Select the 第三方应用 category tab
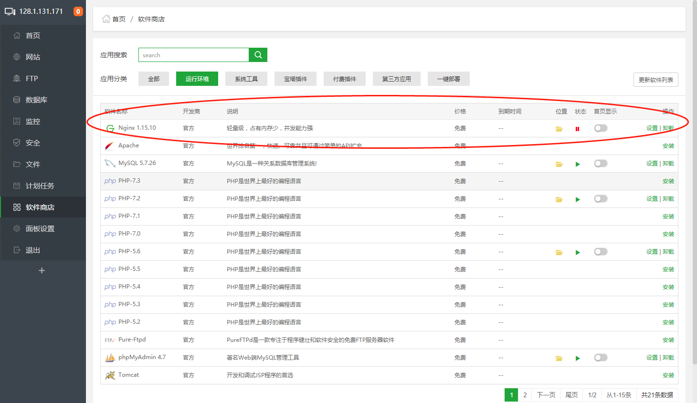 coord(397,79)
